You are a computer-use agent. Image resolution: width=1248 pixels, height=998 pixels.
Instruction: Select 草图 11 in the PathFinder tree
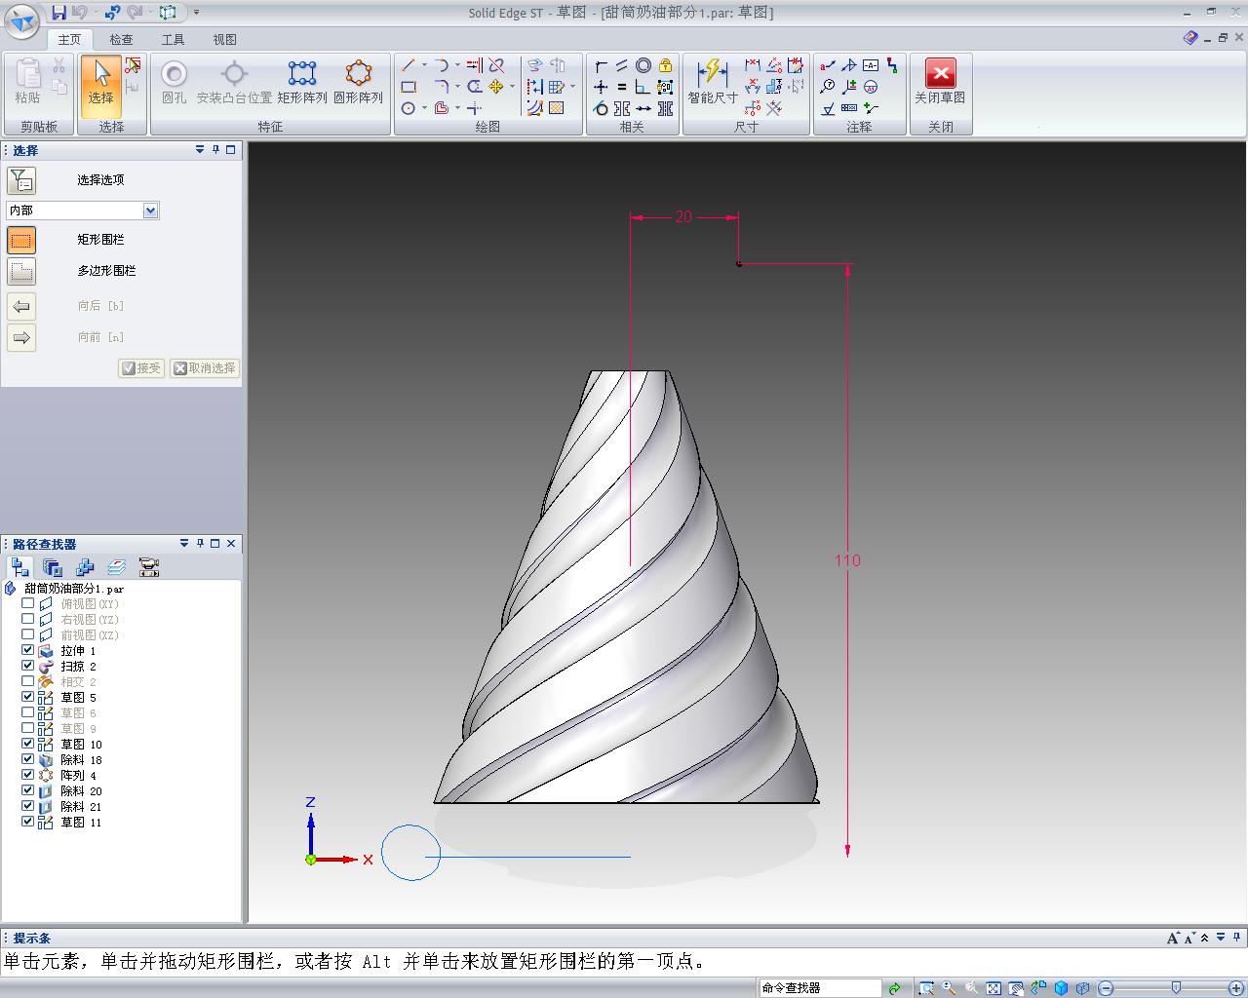(x=81, y=823)
